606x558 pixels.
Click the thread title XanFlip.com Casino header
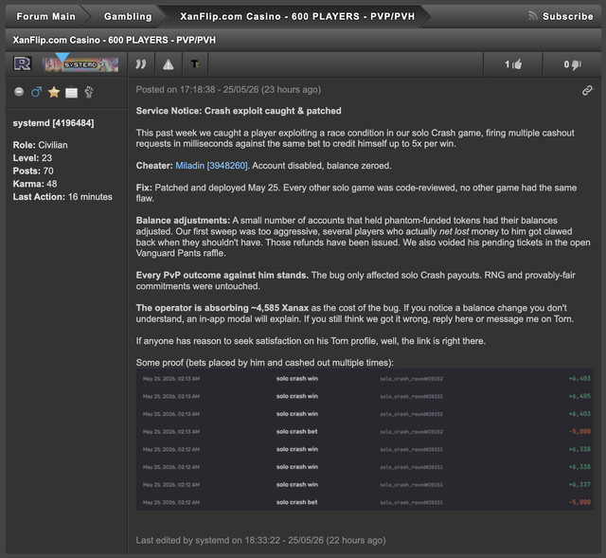pos(114,40)
